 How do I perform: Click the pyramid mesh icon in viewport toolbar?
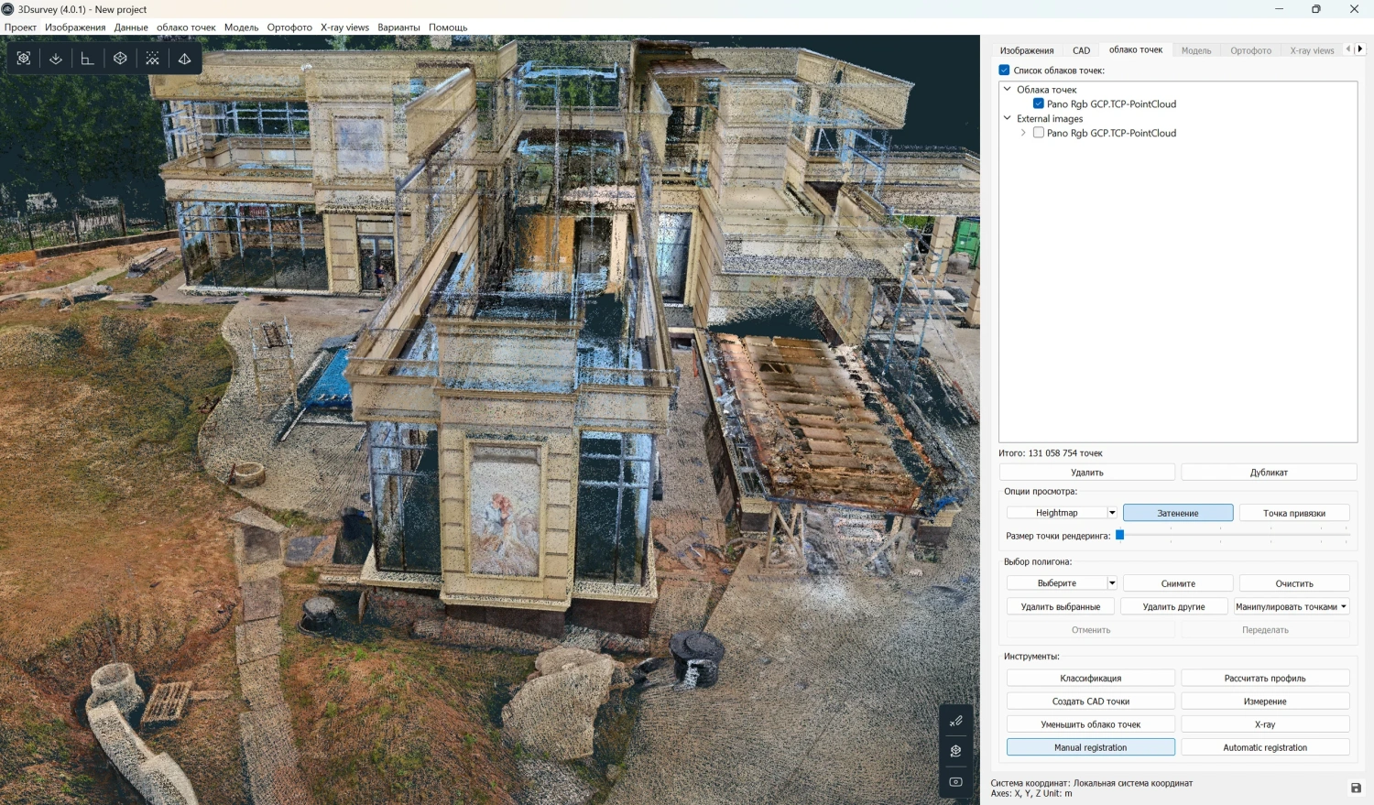(x=184, y=59)
